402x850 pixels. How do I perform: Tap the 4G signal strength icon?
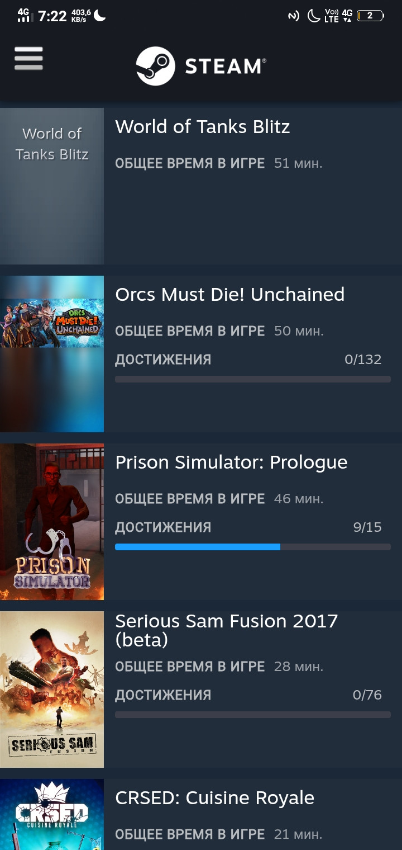coord(23,15)
